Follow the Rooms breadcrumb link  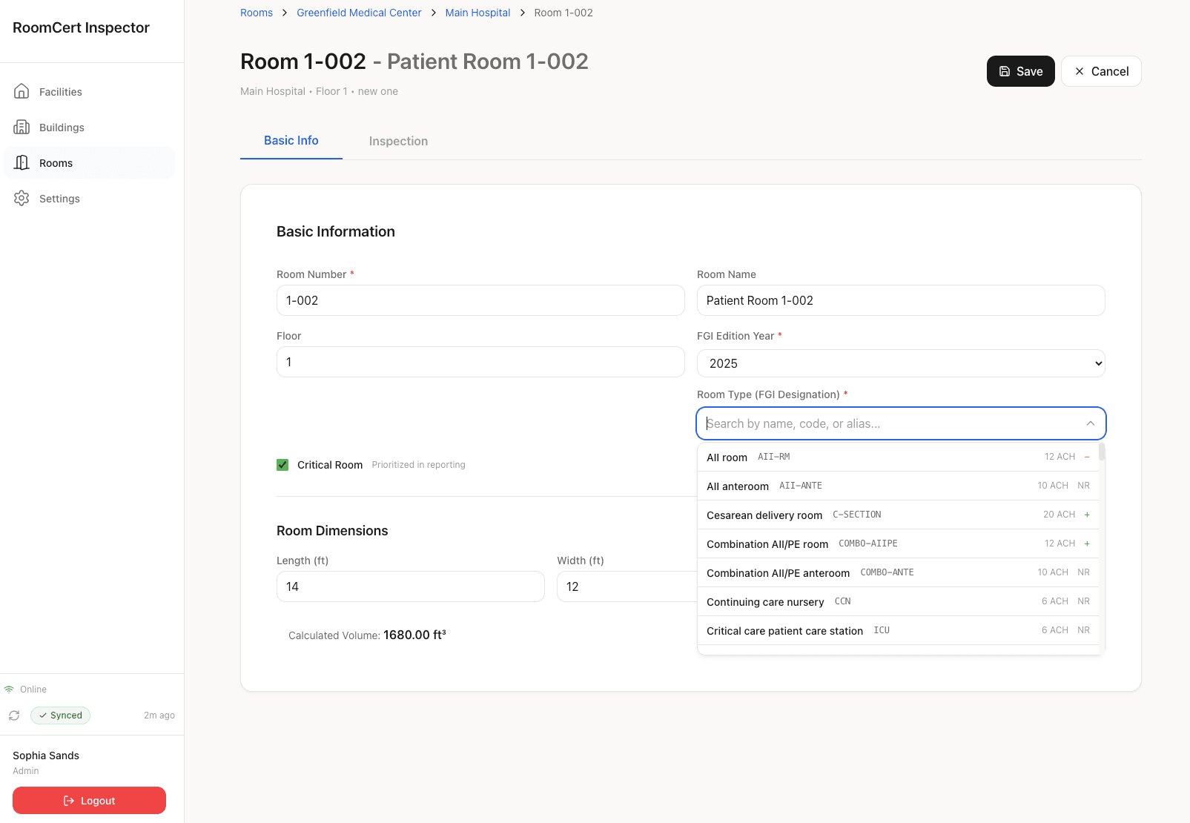[257, 13]
